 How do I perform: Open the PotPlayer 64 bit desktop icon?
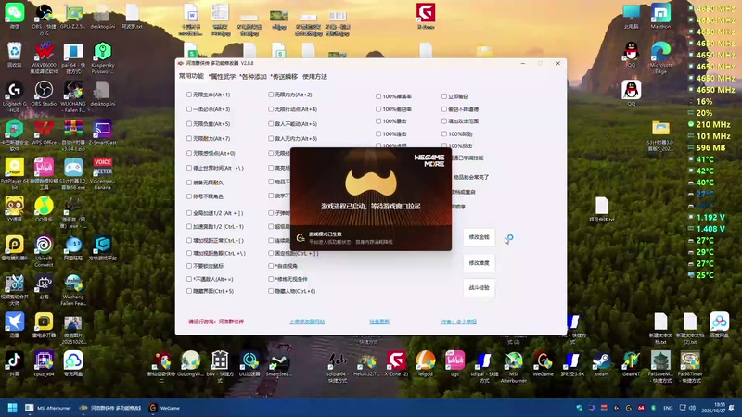tap(14, 173)
